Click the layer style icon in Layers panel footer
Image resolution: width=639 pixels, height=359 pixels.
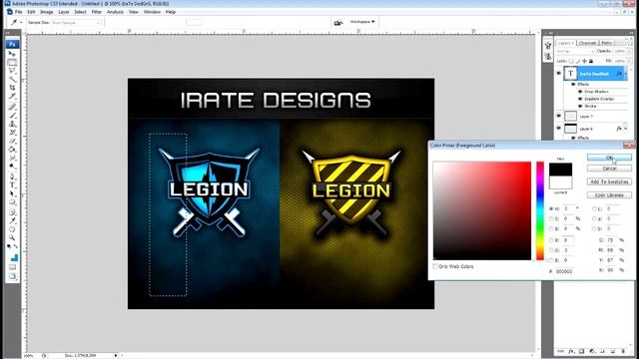point(571,351)
